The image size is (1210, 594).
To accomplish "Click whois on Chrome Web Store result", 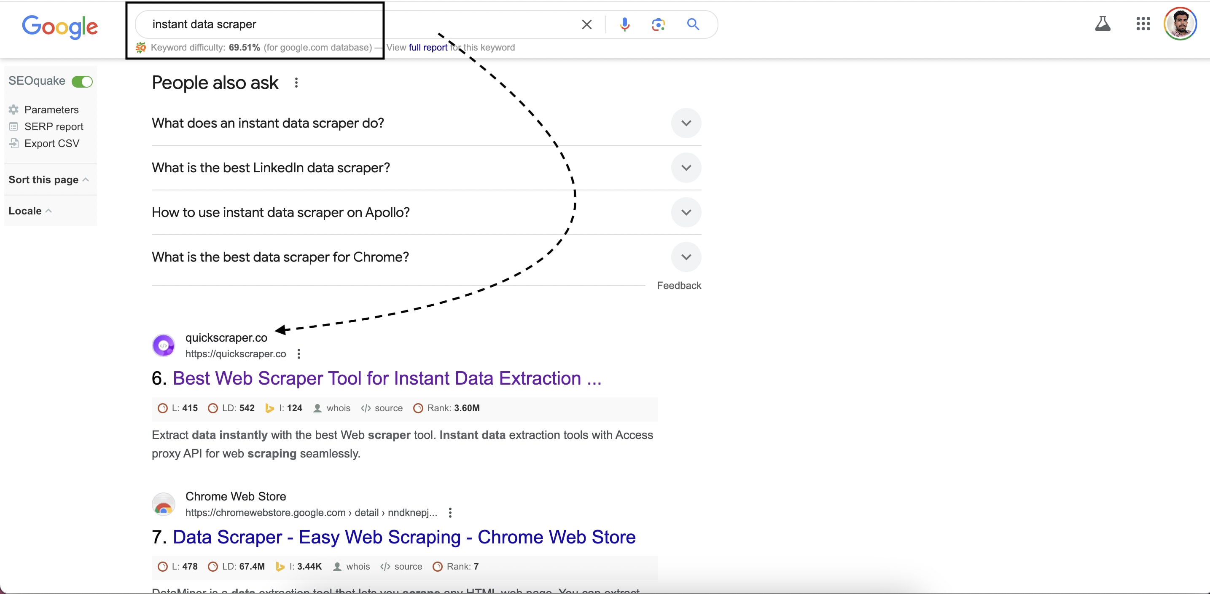I will (351, 567).
